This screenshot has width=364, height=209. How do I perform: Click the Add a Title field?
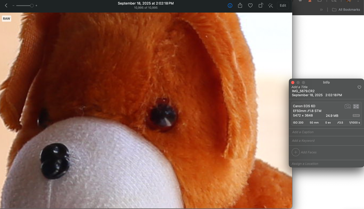[x=300, y=87]
